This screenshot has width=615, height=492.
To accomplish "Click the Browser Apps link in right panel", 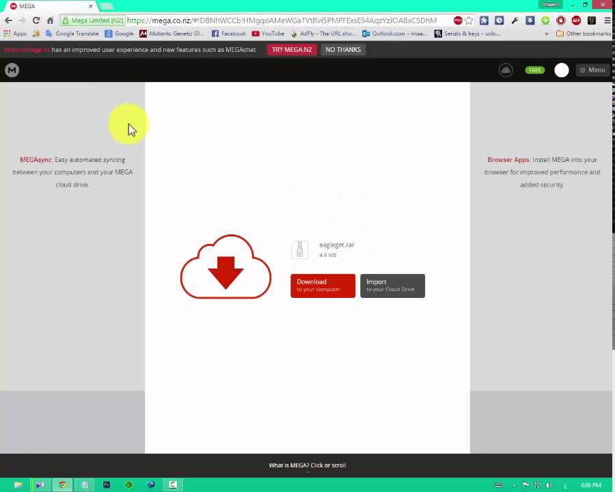I will [x=508, y=160].
